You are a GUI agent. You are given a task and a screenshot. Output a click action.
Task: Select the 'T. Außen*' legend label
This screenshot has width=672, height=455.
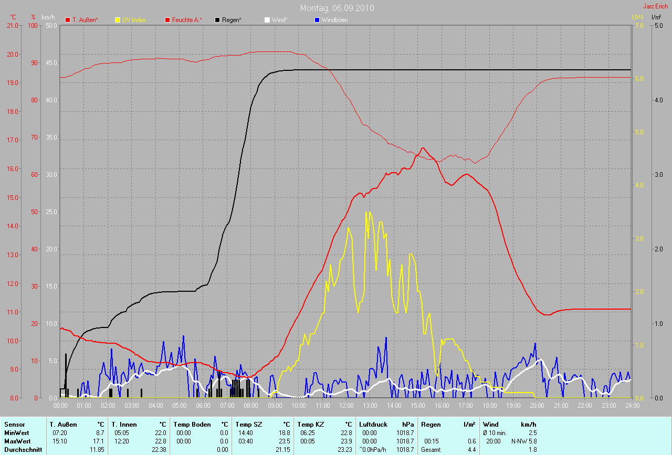click(85, 20)
